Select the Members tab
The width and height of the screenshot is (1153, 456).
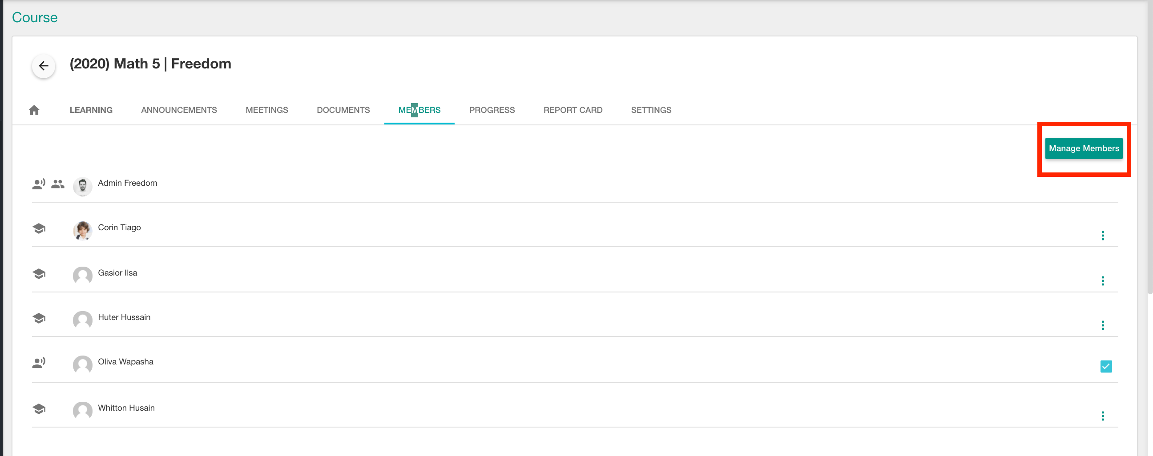(x=419, y=110)
